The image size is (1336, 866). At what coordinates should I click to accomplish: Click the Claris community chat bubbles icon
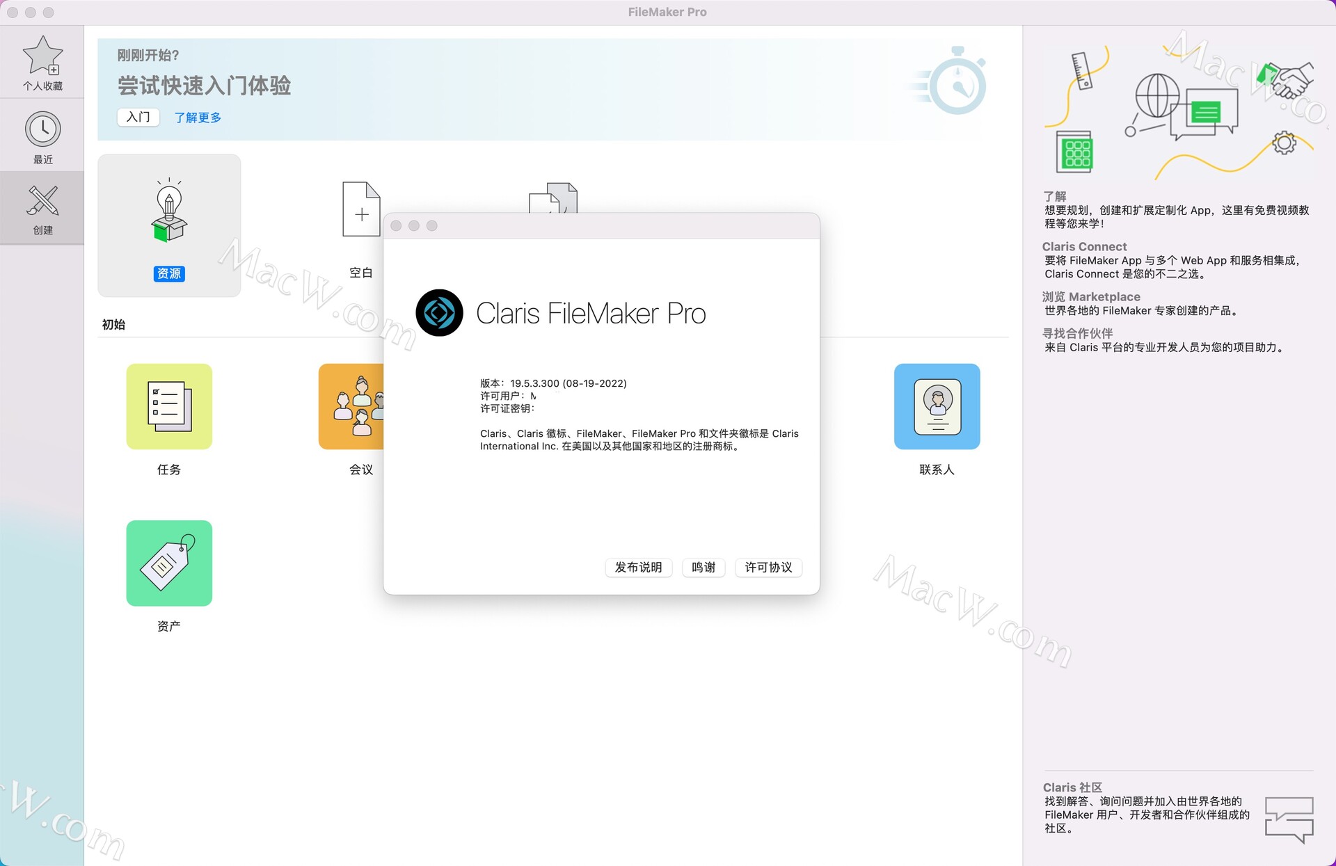click(x=1289, y=819)
